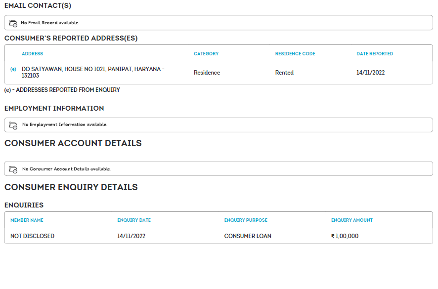Click the DATE REPORTED column header
This screenshot has width=438, height=289.
point(375,54)
